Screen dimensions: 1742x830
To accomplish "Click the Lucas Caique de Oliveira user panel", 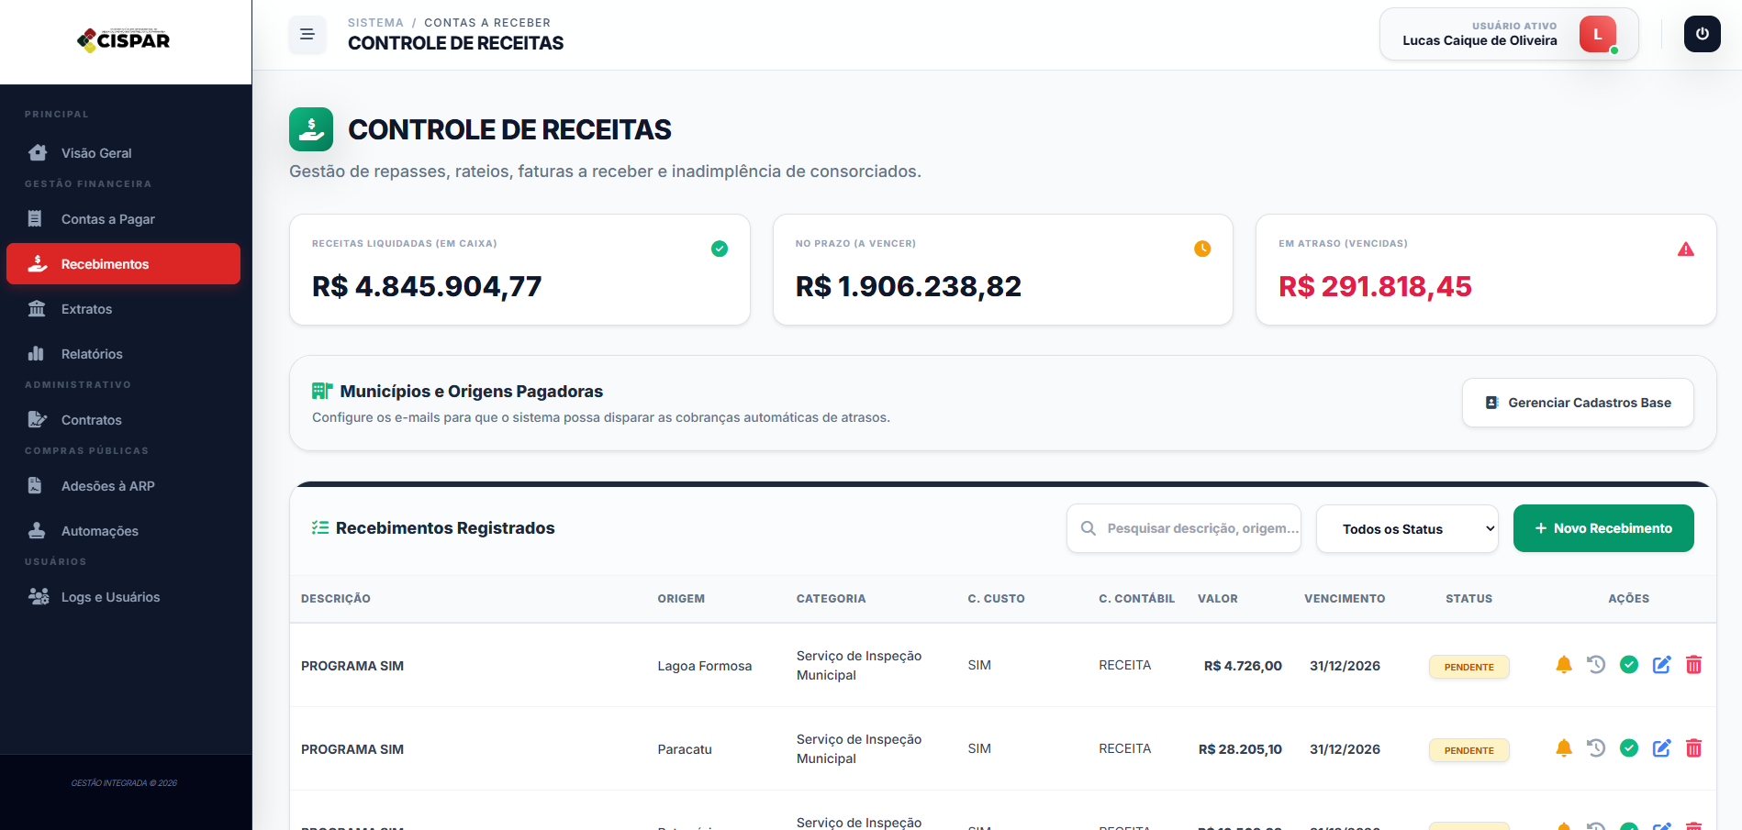I will pos(1509,34).
